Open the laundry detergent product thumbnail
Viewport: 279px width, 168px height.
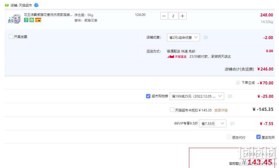click(x=14, y=19)
